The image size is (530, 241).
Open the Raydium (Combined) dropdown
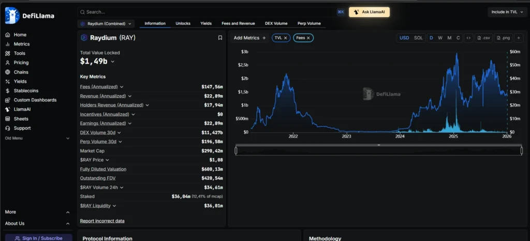106,23
